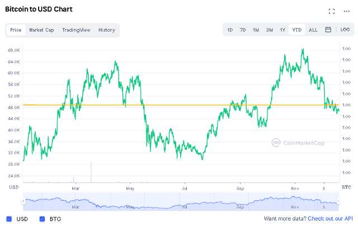Switch to the Market Cap tab
This screenshot has height=230, width=358.
coord(43,30)
